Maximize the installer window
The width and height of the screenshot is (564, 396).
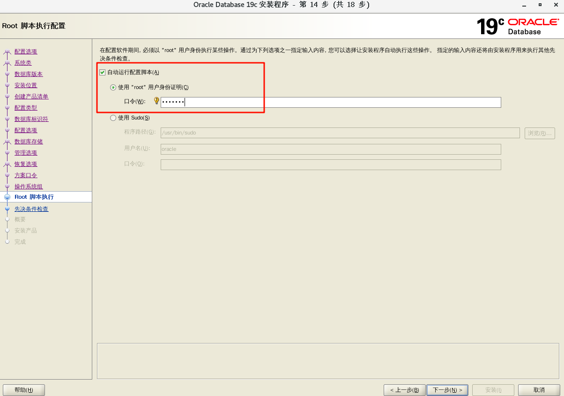(540, 5)
